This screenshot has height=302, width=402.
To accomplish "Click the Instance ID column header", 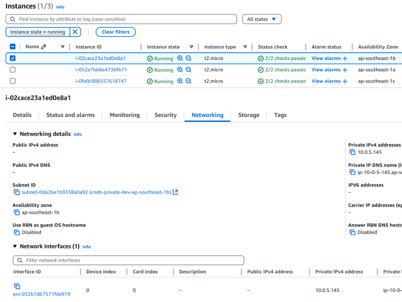I will point(88,47).
